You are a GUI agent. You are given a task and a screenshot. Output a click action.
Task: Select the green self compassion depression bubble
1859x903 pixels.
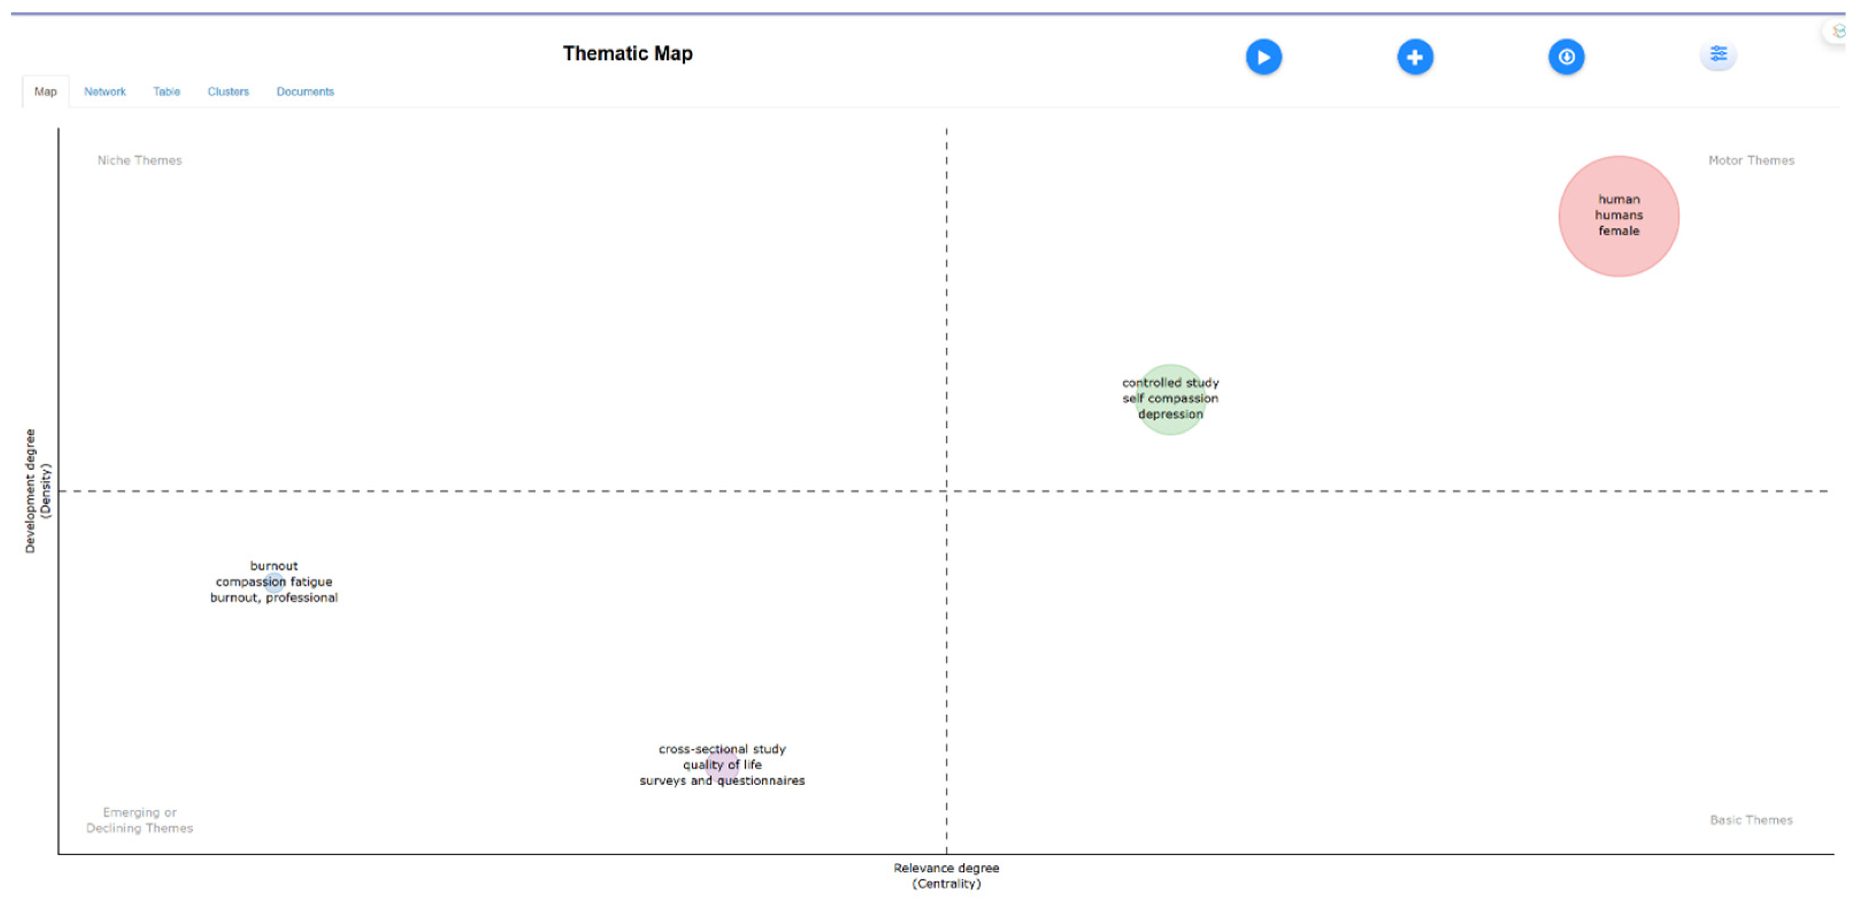pos(1170,399)
